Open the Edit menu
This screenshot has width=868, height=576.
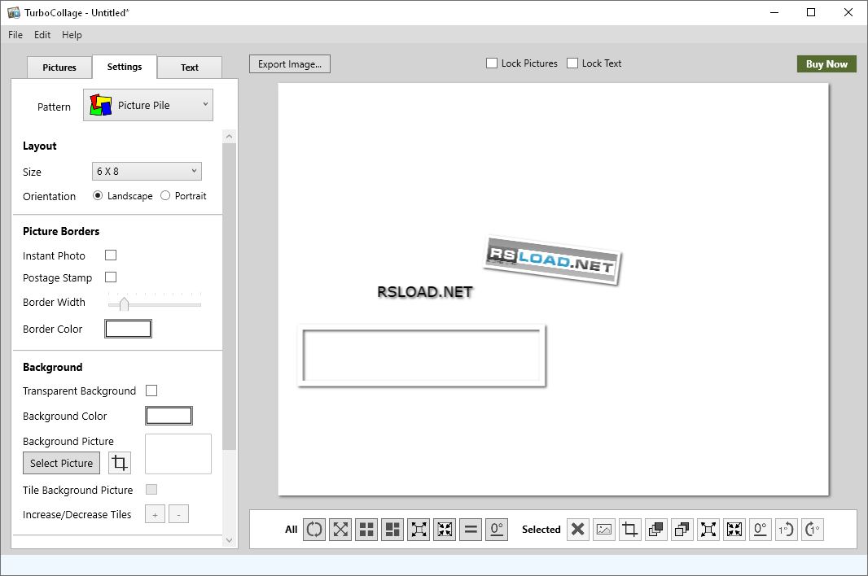point(42,35)
